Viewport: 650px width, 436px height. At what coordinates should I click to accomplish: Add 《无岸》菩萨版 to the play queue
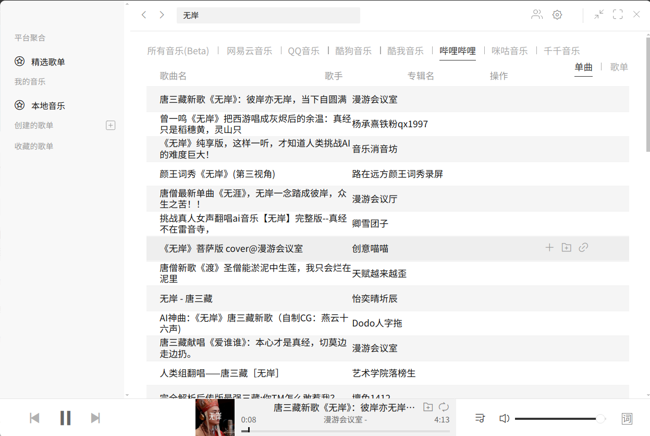click(x=549, y=248)
